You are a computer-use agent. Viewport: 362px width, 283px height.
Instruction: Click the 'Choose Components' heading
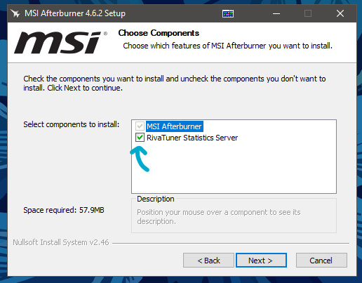pos(159,33)
